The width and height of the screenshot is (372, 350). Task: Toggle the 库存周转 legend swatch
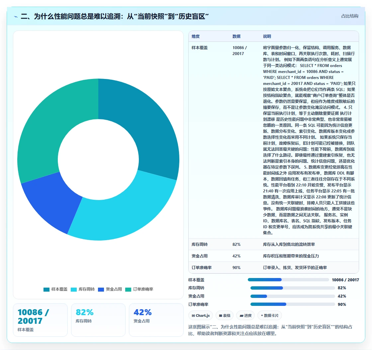coord(74,289)
